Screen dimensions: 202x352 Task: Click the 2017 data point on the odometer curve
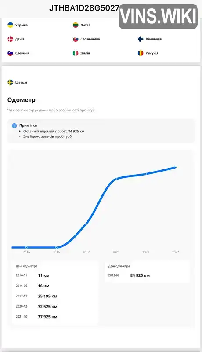coord(86,224)
